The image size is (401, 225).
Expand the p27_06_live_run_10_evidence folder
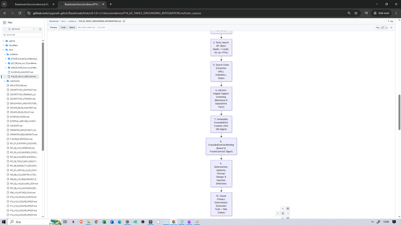click(x=5, y=63)
